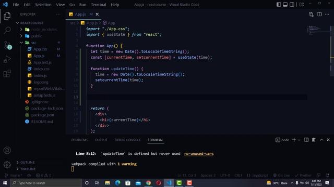Open index.css in the explorer
Screen dimensions: 334x187
point(41,69)
